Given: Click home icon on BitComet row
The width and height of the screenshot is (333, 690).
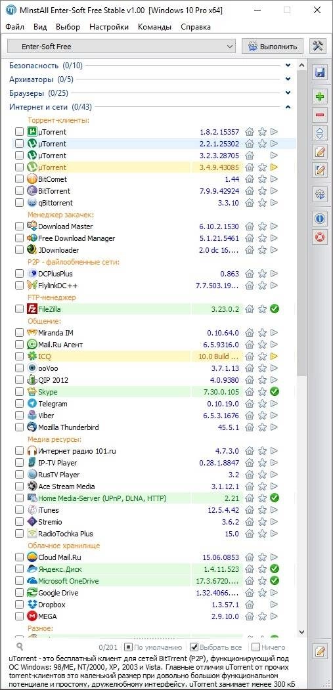Looking at the screenshot, I should tap(250, 179).
